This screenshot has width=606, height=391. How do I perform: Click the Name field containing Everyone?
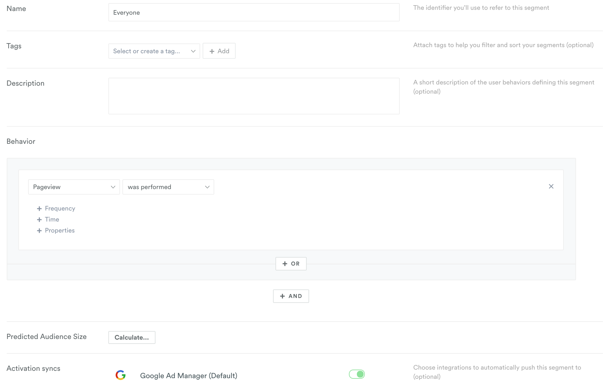pyautogui.click(x=254, y=13)
